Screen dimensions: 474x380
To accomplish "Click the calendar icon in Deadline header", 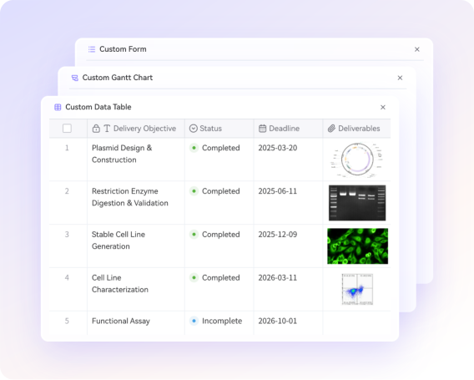I will coord(262,129).
